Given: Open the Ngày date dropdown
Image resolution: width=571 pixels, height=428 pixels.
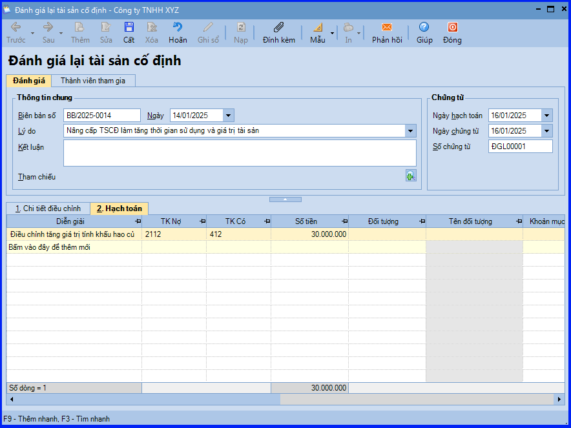Looking at the screenshot, I should click(229, 116).
